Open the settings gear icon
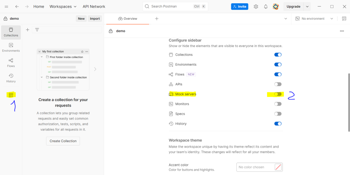This screenshot has height=175, width=350. click(256, 7)
